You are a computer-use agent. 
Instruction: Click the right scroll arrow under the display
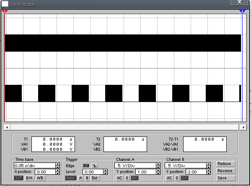click(x=243, y=127)
